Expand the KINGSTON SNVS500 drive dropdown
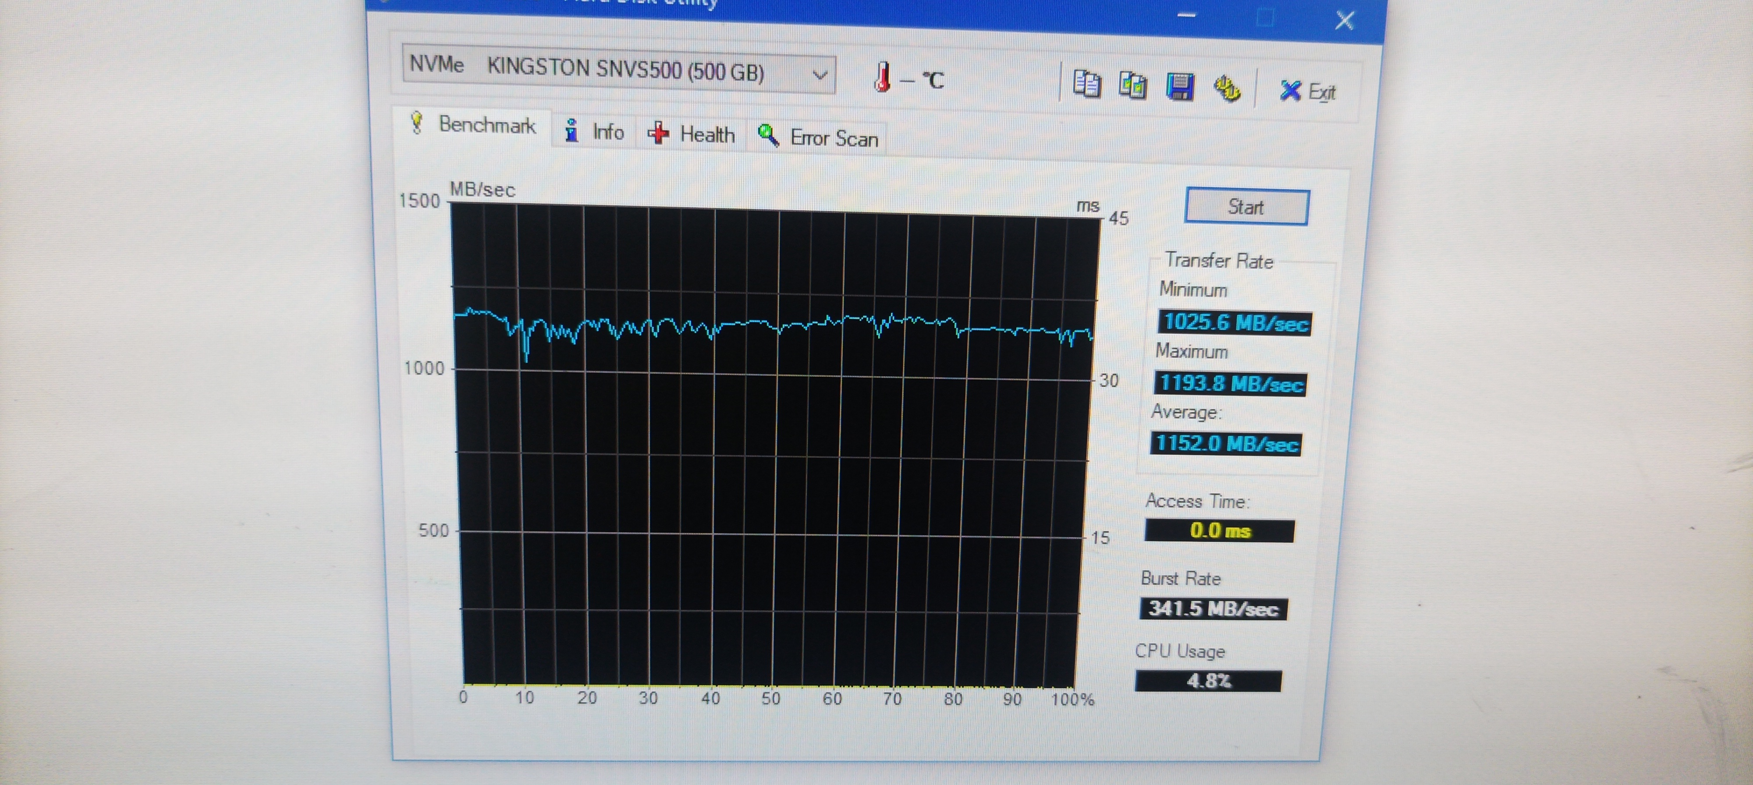1753x785 pixels. pos(820,75)
